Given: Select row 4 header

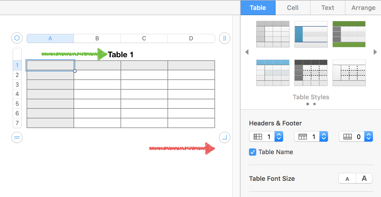Looking at the screenshot, I should point(17,94).
